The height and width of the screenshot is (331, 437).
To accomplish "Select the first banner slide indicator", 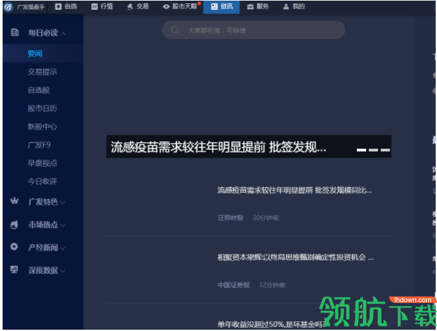I will 361,150.
